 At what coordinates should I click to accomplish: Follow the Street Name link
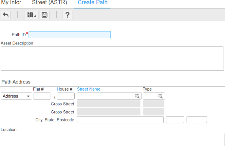pos(88,89)
